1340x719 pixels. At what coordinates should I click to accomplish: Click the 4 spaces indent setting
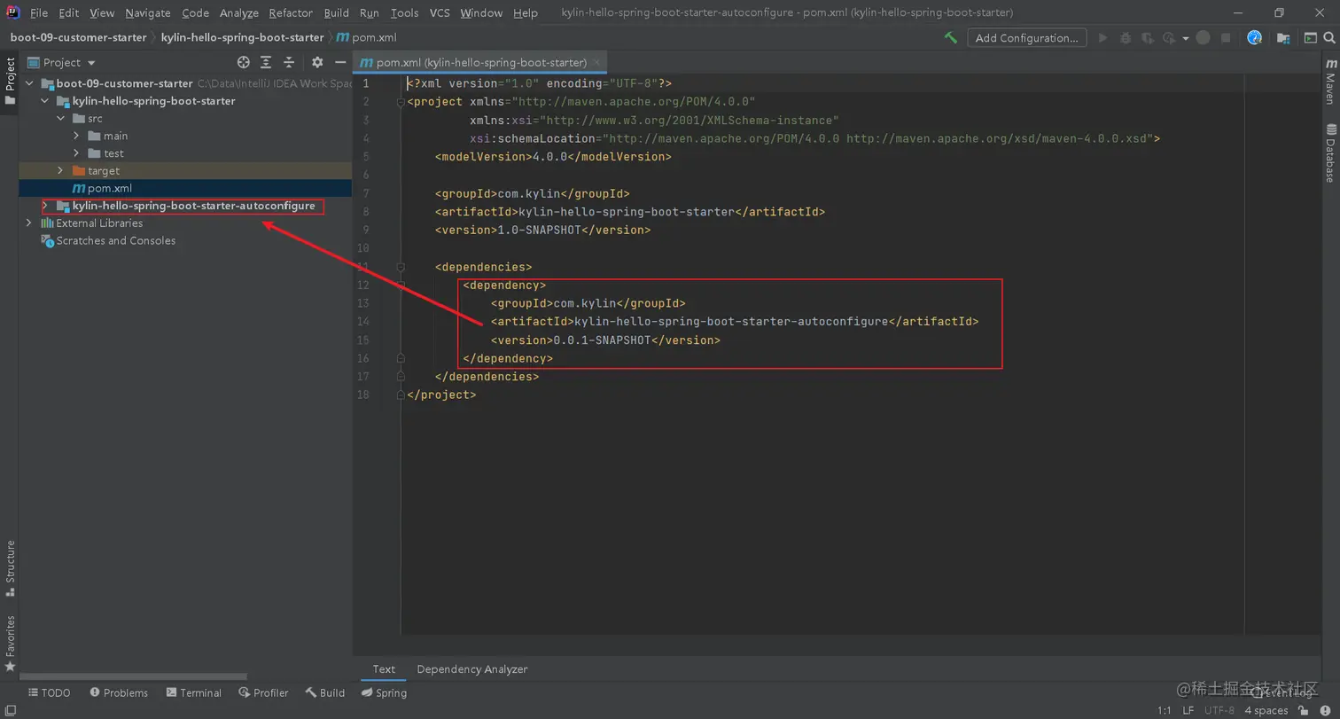click(1266, 710)
